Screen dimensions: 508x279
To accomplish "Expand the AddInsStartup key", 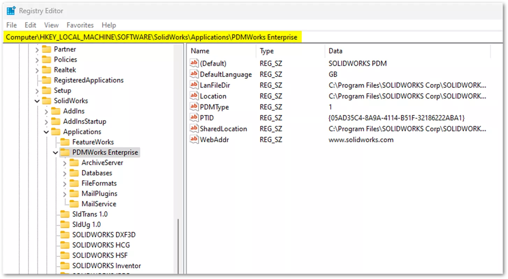I will [46, 122].
